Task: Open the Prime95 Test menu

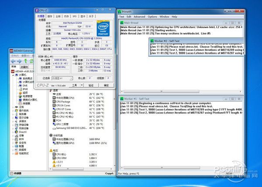Action: [x=121, y=17]
